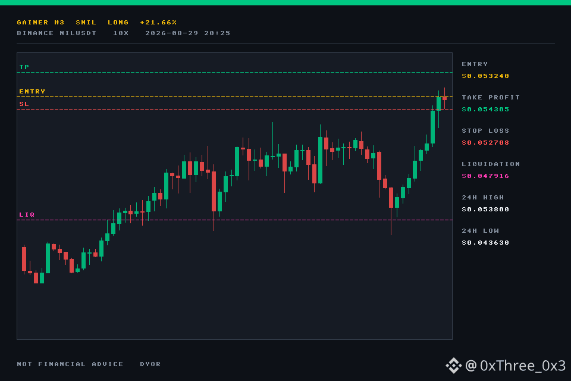Click the 10X leverage label
Viewport: 571px width, 381px height.
(121, 33)
